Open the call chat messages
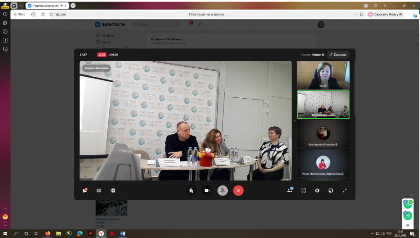 click(85, 190)
